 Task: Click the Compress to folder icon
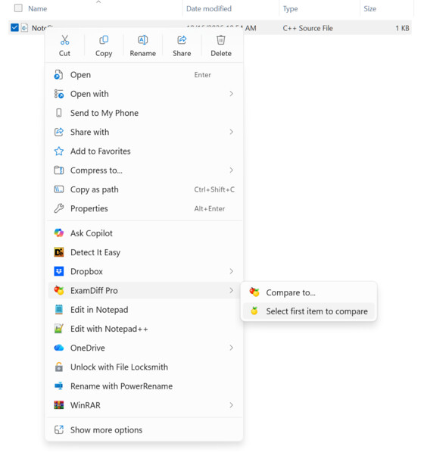59,170
